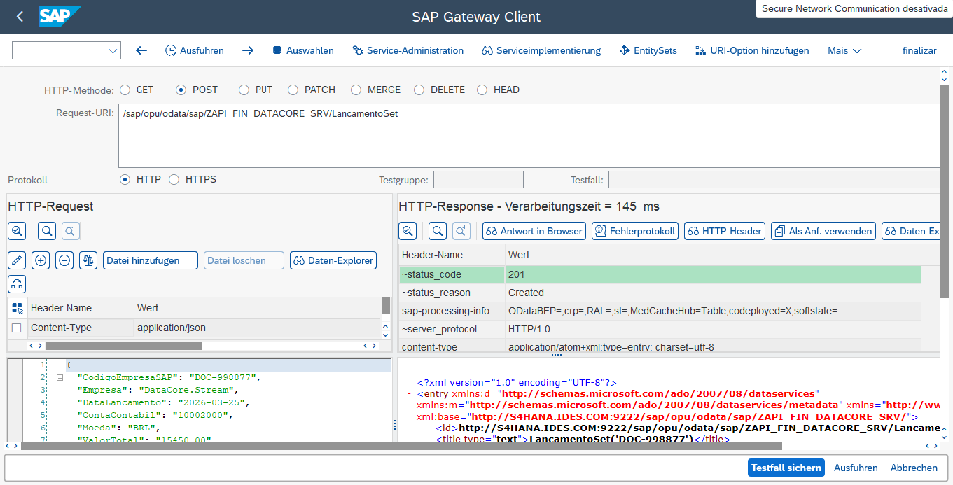Viewport: 953px width, 485px height.
Task: Click Als Anf. verwenden
Action: [823, 231]
